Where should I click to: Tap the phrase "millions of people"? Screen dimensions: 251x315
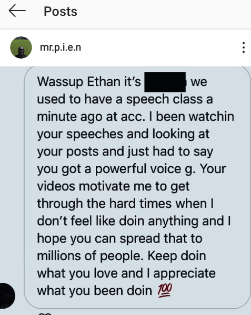(91, 256)
